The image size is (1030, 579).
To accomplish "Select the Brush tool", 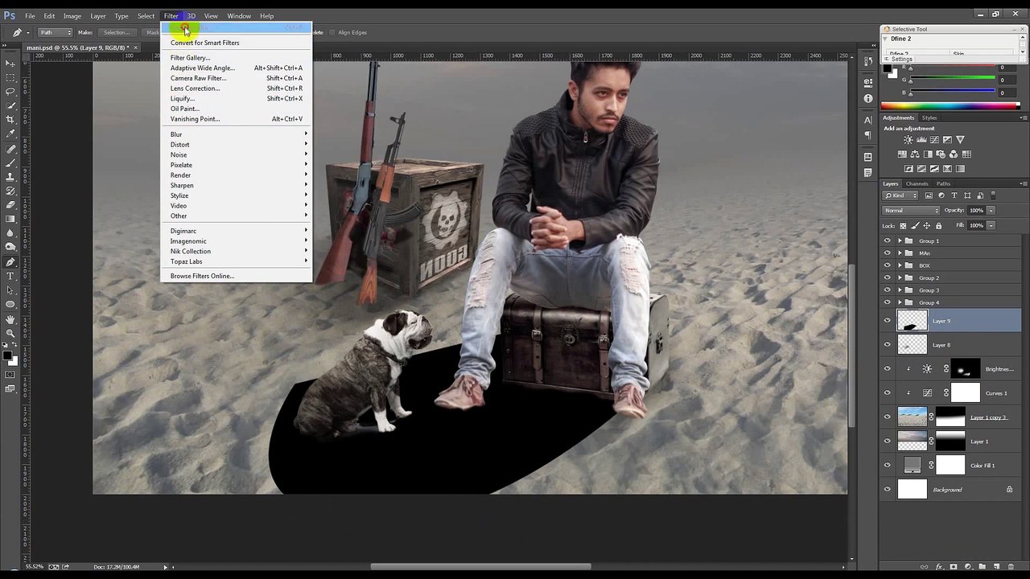I will point(10,162).
